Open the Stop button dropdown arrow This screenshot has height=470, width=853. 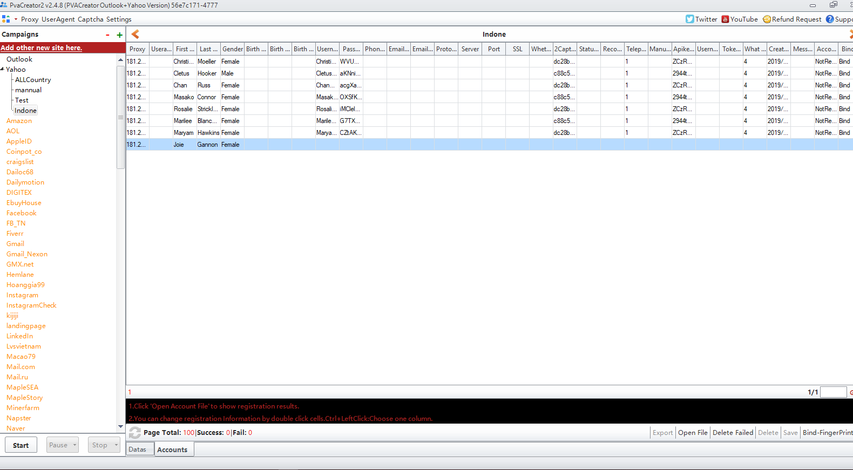tap(116, 445)
